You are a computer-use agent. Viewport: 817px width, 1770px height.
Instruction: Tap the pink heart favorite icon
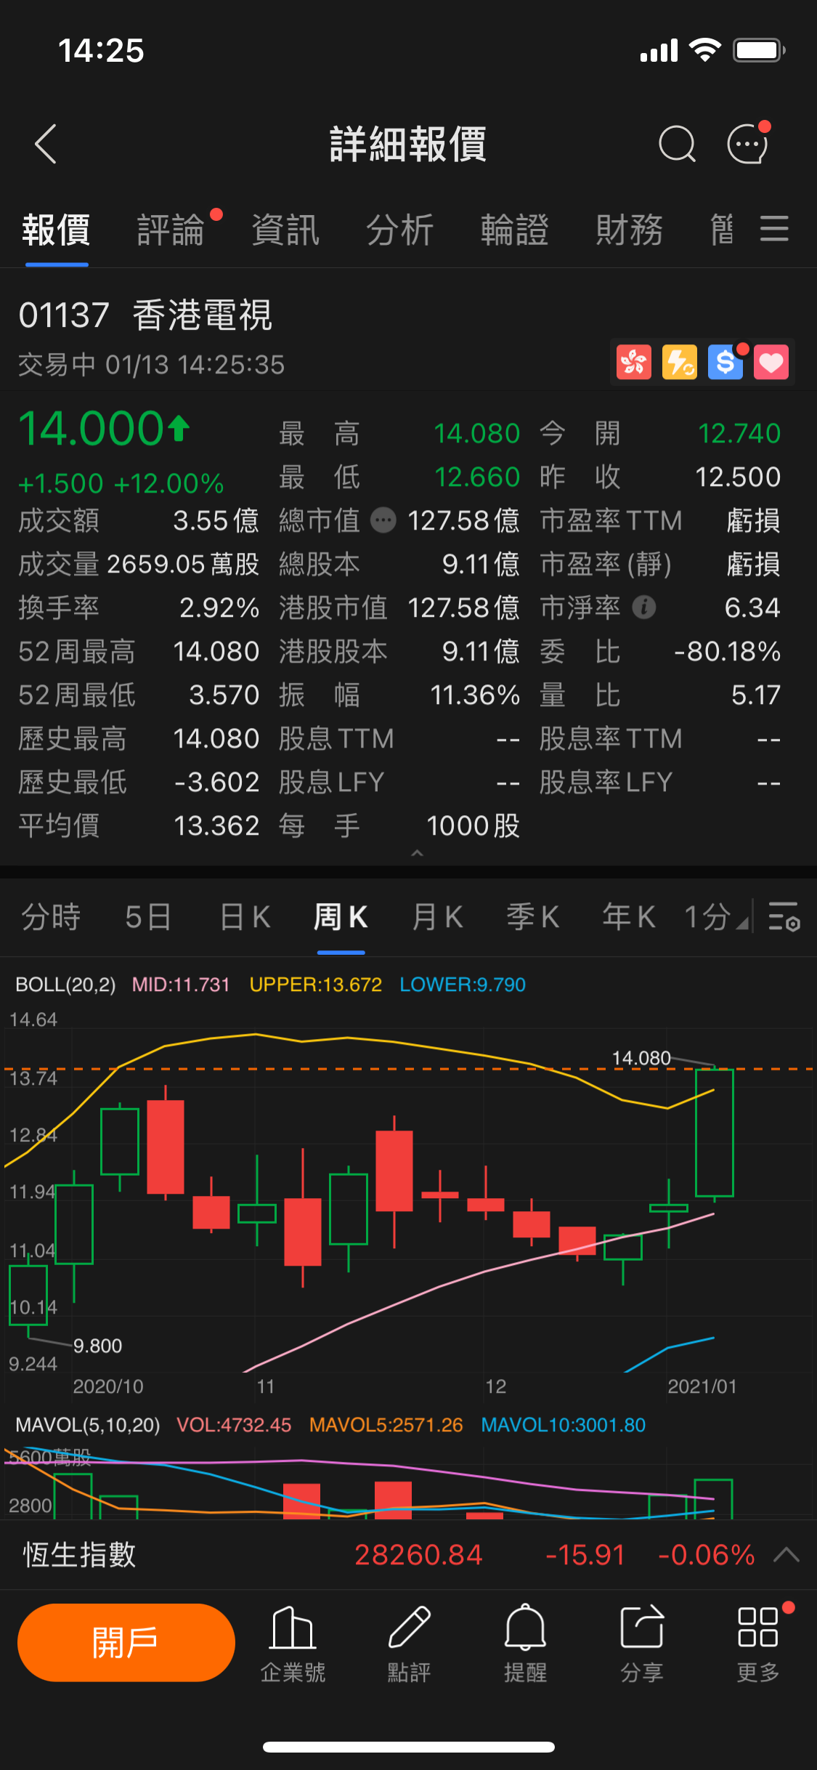[x=771, y=362]
